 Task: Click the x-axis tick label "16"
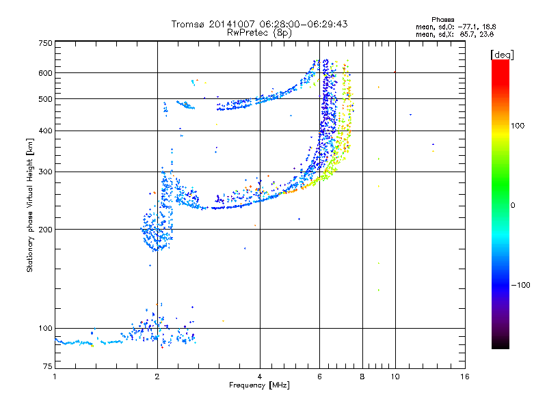465,377
